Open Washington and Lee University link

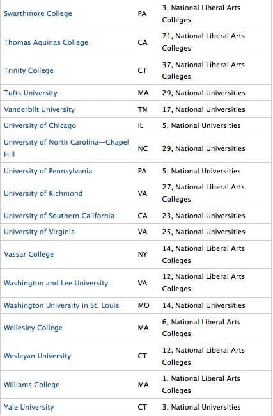coord(56,283)
